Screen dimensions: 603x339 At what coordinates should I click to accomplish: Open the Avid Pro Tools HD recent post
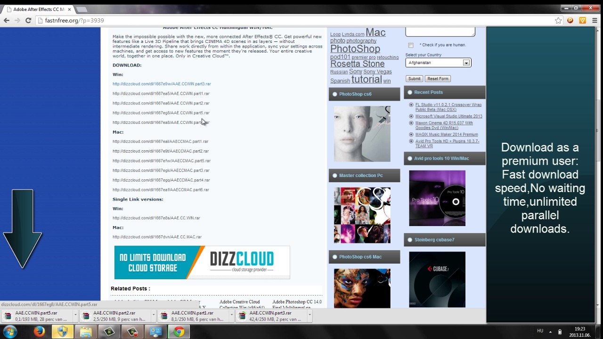(x=447, y=144)
